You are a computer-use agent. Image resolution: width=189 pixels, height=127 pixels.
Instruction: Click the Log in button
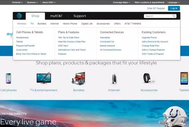tap(174, 8)
